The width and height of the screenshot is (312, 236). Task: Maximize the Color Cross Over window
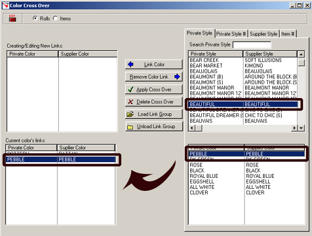pyautogui.click(x=300, y=5)
